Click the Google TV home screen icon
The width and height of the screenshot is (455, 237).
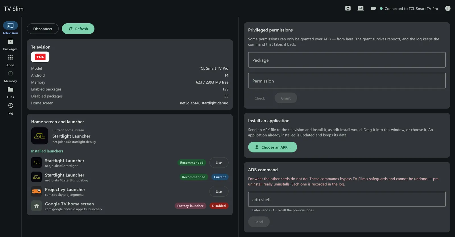(36, 206)
